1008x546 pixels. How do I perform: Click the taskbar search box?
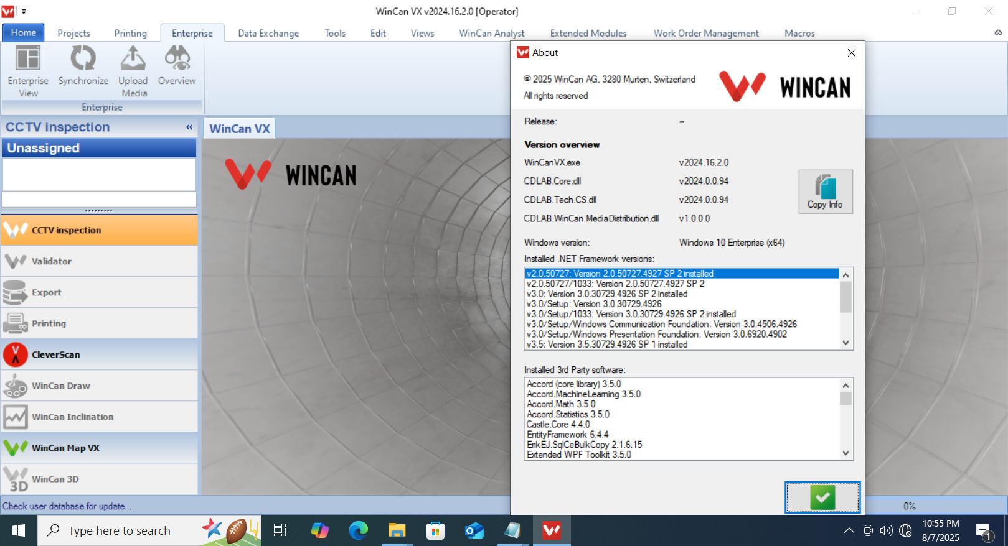(x=149, y=530)
